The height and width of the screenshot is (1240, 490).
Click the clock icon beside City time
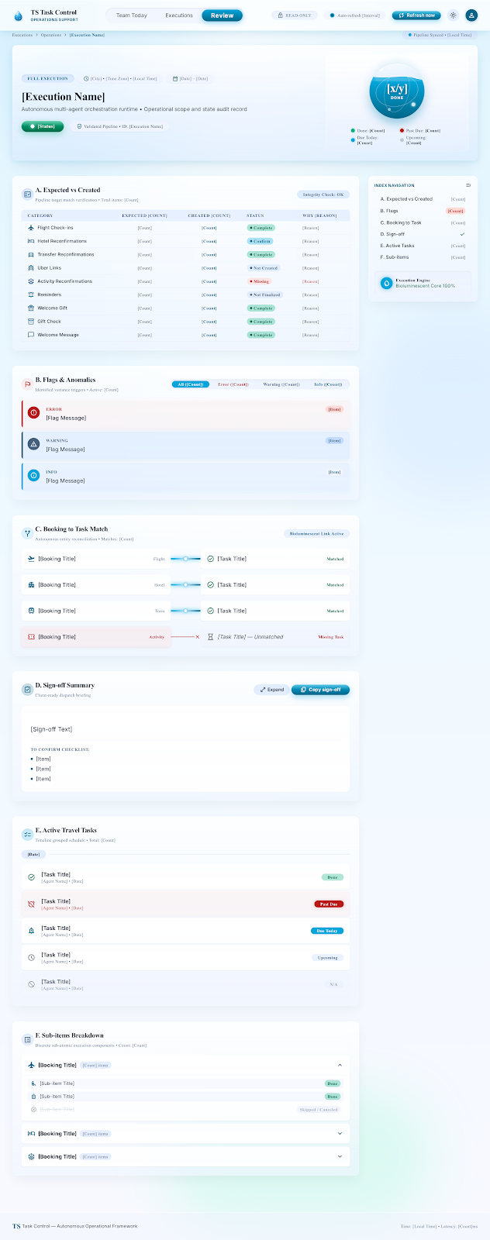click(x=86, y=78)
